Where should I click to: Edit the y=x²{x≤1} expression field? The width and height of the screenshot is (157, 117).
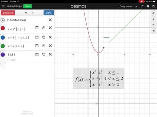tap(17, 29)
